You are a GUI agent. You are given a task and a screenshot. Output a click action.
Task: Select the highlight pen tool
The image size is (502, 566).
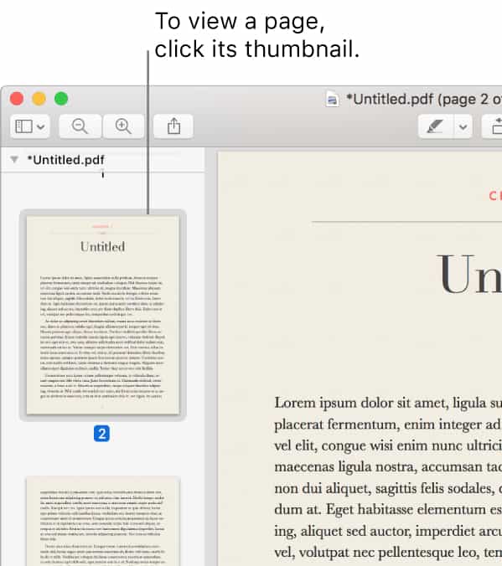pos(435,126)
